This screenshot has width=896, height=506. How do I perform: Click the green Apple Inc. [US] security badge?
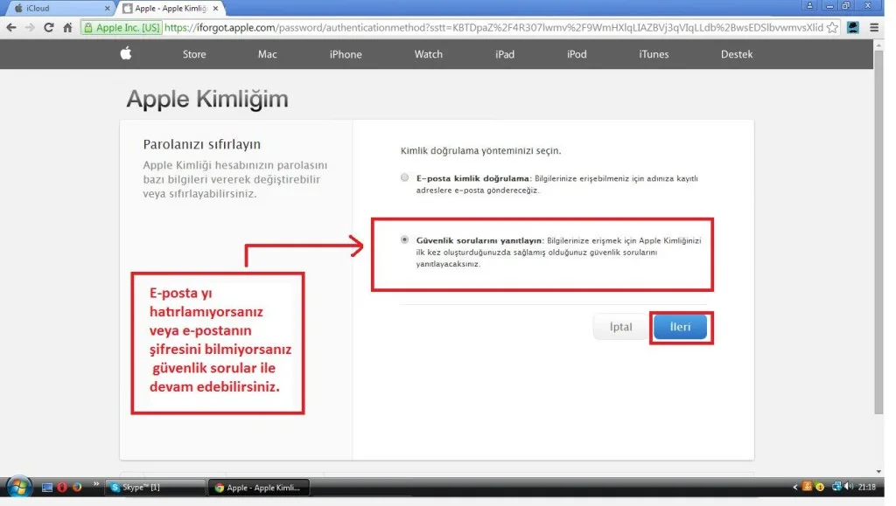pos(122,27)
